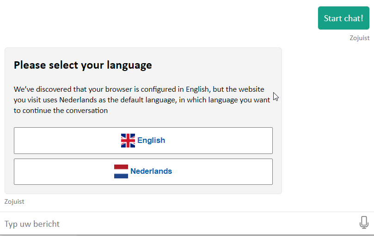The width and height of the screenshot is (374, 236).
Task: Activate the microphone voice input icon
Action: point(364,223)
